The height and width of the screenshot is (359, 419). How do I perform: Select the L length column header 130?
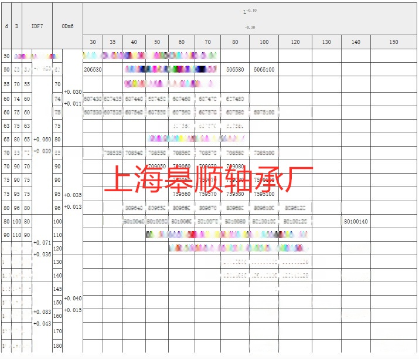(x=326, y=42)
